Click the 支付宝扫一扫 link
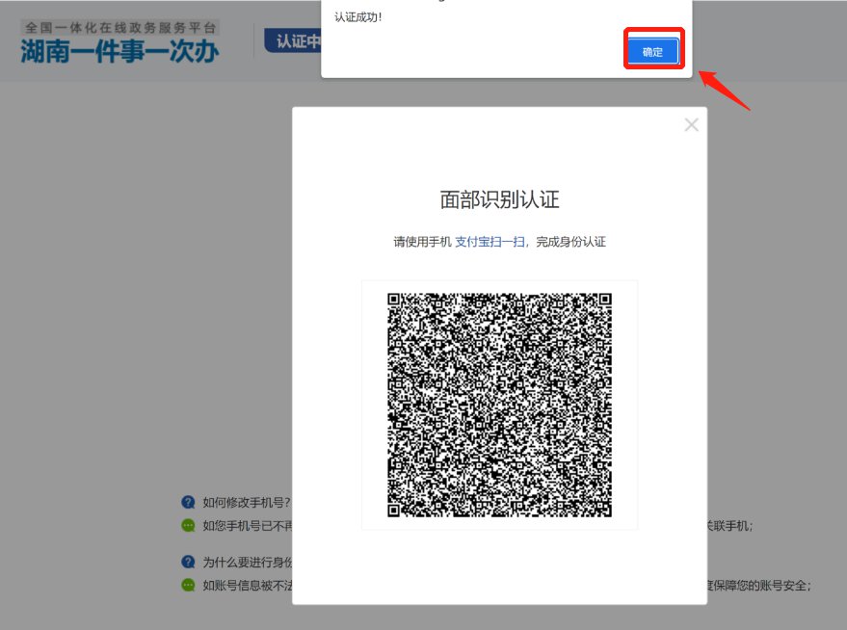Screen dimensions: 847x630 tap(490, 242)
